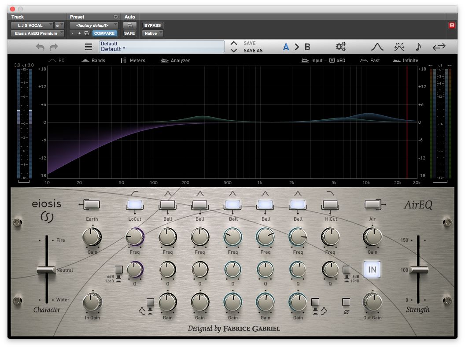The height and width of the screenshot is (348, 465).
Task: Toggle high shelf switch for last bell
Action: (x=315, y=302)
